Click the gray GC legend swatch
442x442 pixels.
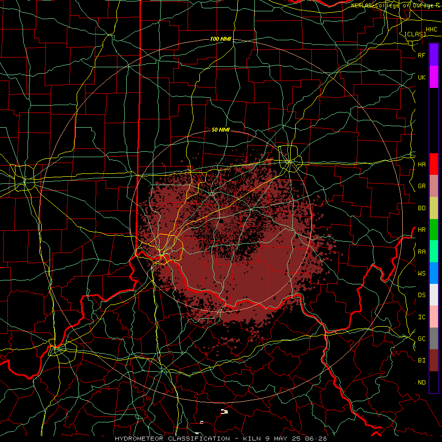(x=434, y=338)
